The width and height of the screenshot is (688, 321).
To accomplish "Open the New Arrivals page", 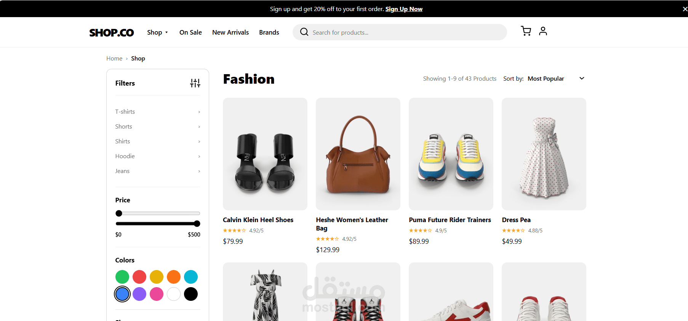I will pyautogui.click(x=230, y=33).
